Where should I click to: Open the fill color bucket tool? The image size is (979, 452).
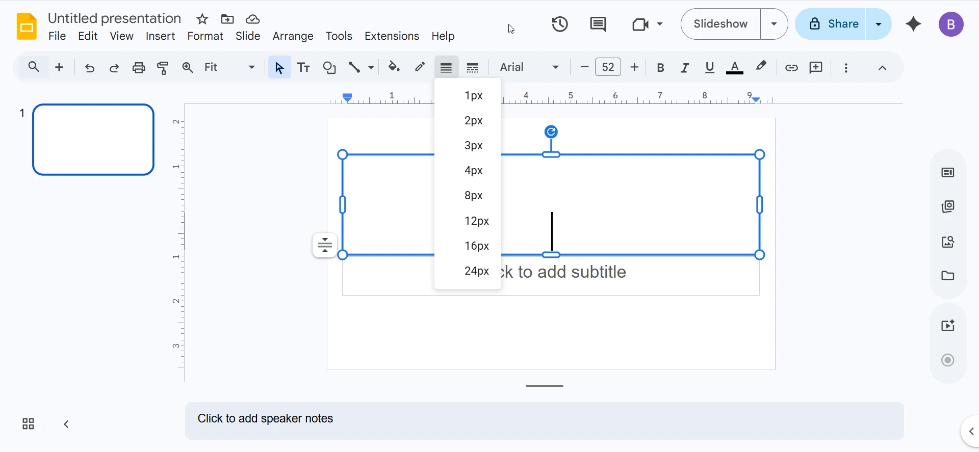click(394, 67)
